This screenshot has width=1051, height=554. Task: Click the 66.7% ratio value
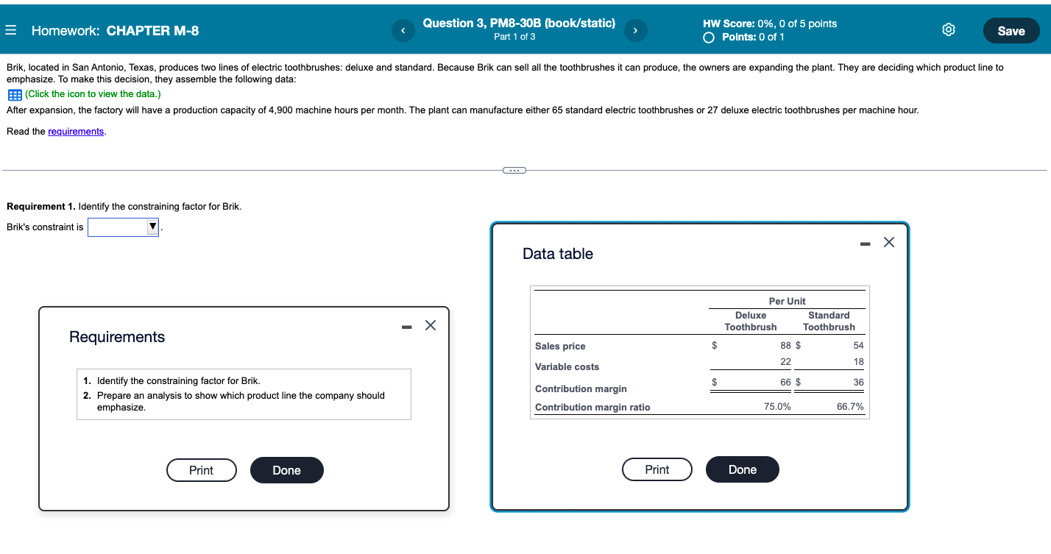pos(850,407)
